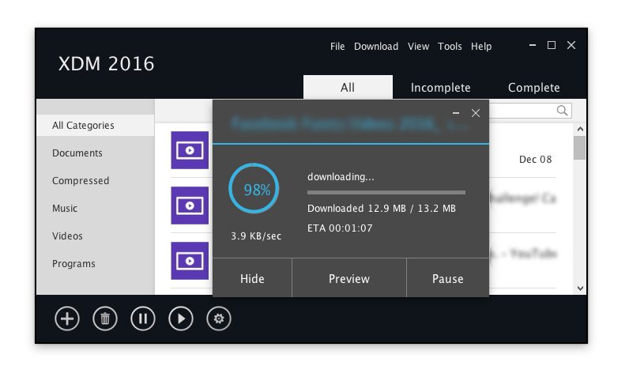Switch to the Incomplete tab
The width and height of the screenshot is (629, 377).
coord(440,88)
